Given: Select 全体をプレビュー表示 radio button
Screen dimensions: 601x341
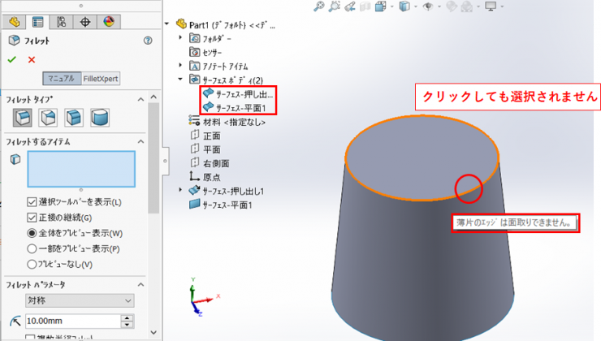Looking at the screenshot, I should coord(32,233).
